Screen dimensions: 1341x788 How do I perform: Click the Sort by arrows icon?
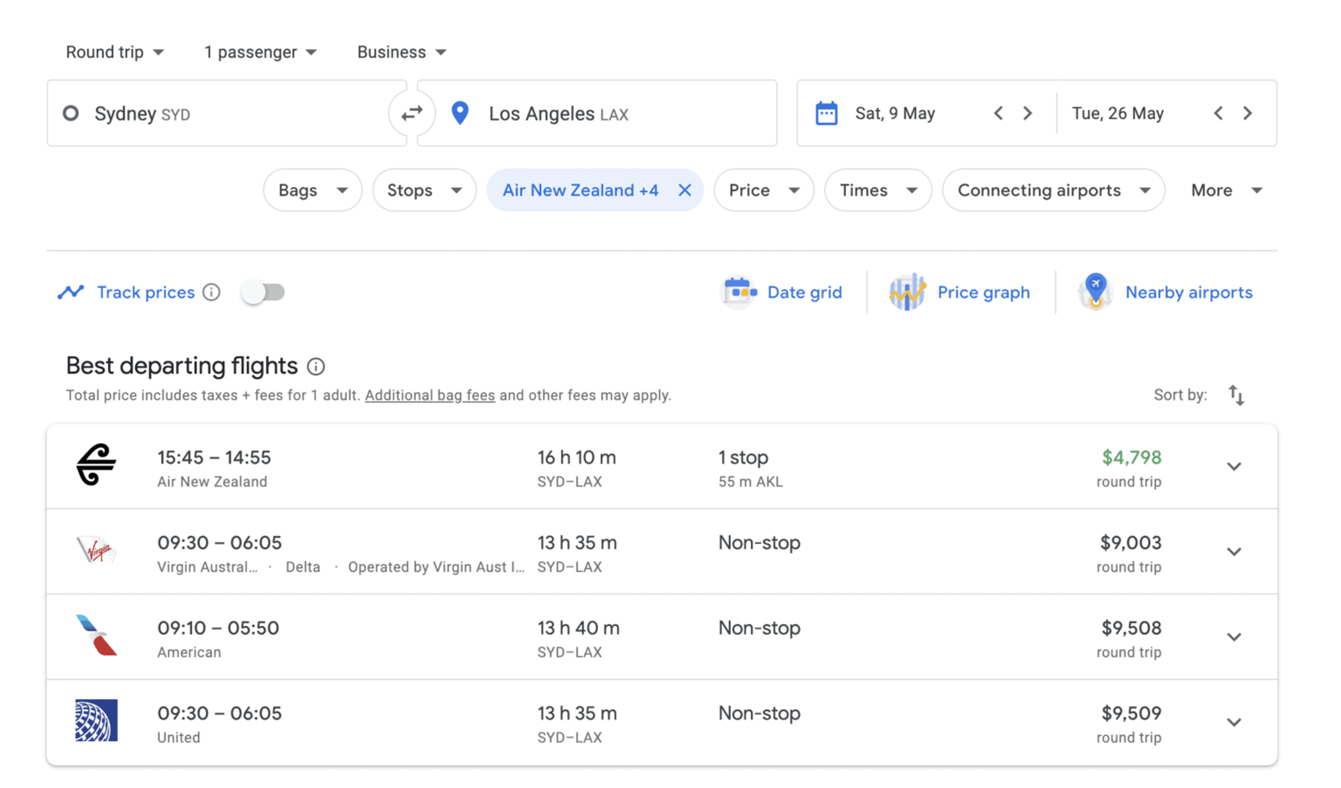tap(1236, 395)
